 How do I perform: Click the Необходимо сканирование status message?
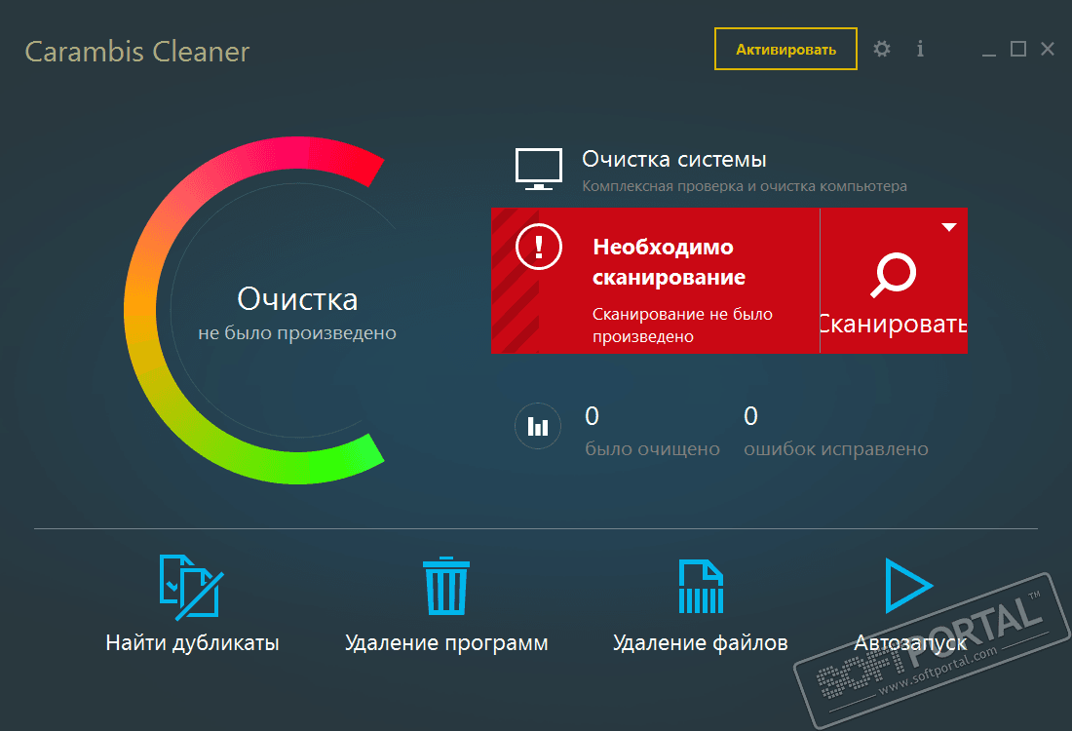click(669, 262)
